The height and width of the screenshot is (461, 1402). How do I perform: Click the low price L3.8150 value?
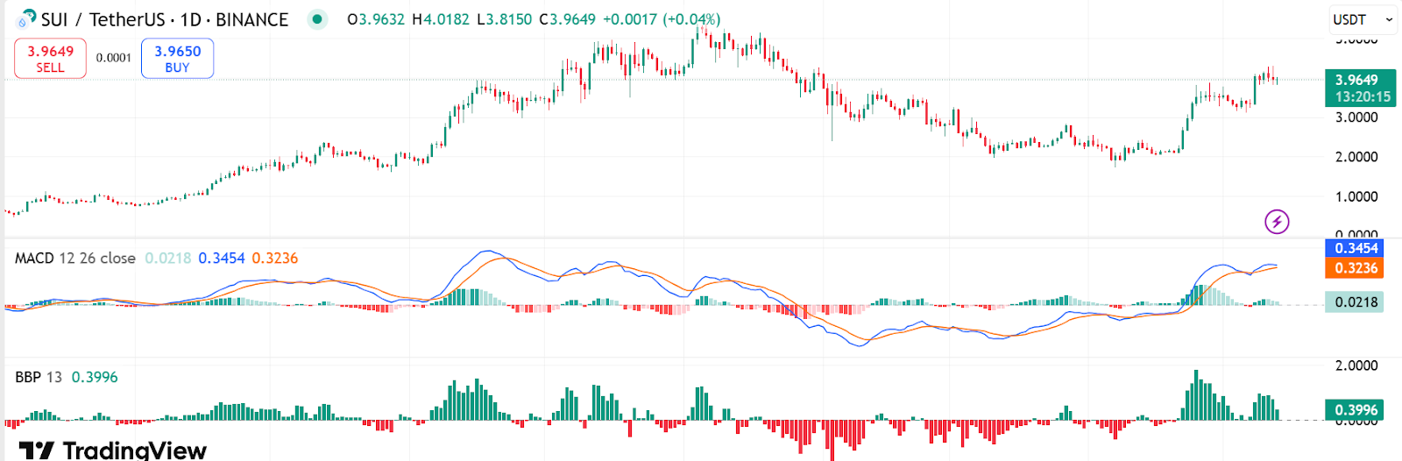pos(504,19)
